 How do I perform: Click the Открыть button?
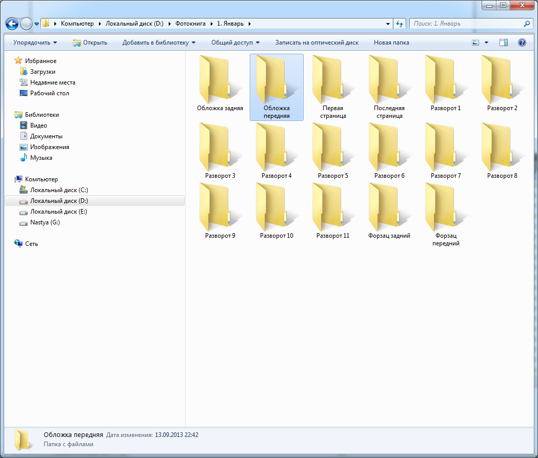coord(90,43)
